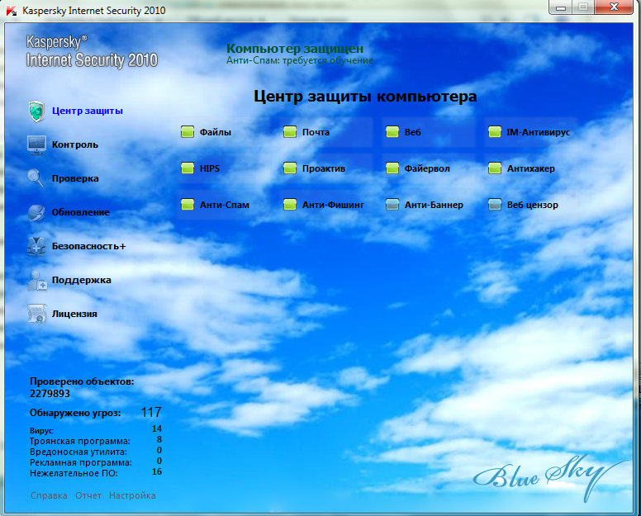Toggle the Веб protection indicator
Screen dimensions: 641x516
[392, 132]
